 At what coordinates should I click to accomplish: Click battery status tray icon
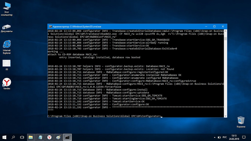point(219,137)
